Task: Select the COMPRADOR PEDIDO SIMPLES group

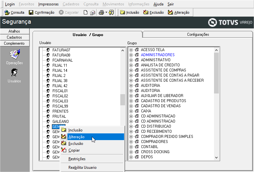Action: (167, 137)
